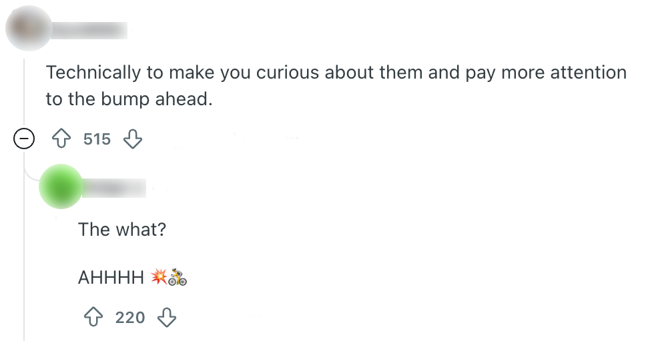
Task: Click the 220 vote score
Action: coord(130,318)
